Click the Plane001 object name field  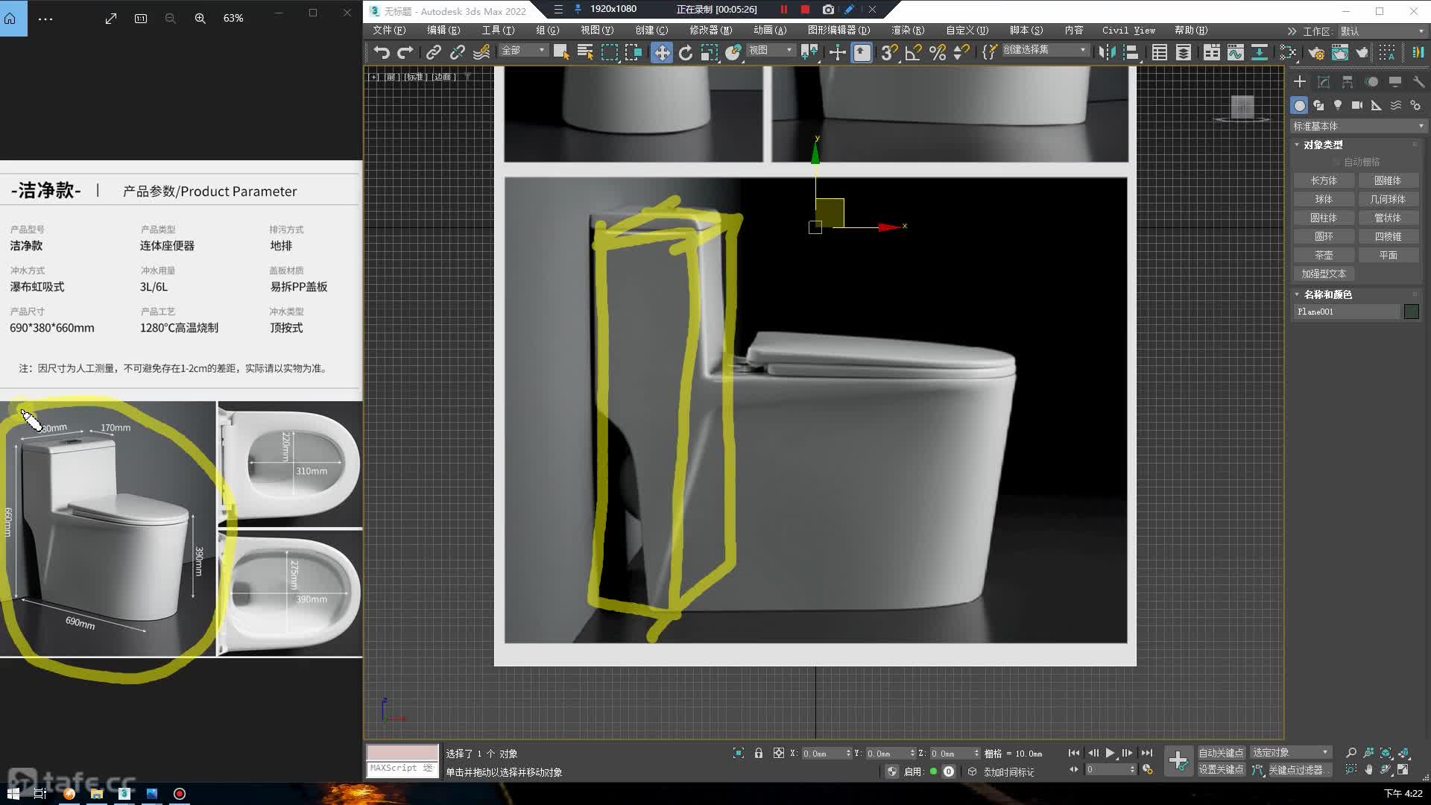(x=1347, y=312)
